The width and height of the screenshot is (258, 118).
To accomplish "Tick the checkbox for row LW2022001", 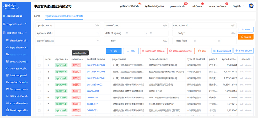I will tap(39, 91).
